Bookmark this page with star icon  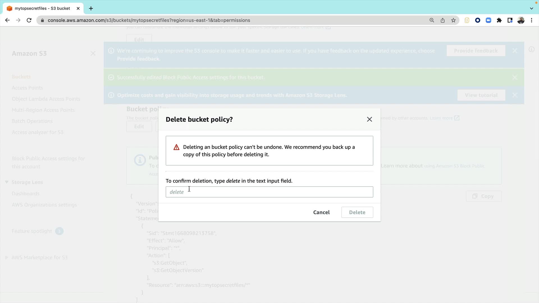tap(453, 20)
